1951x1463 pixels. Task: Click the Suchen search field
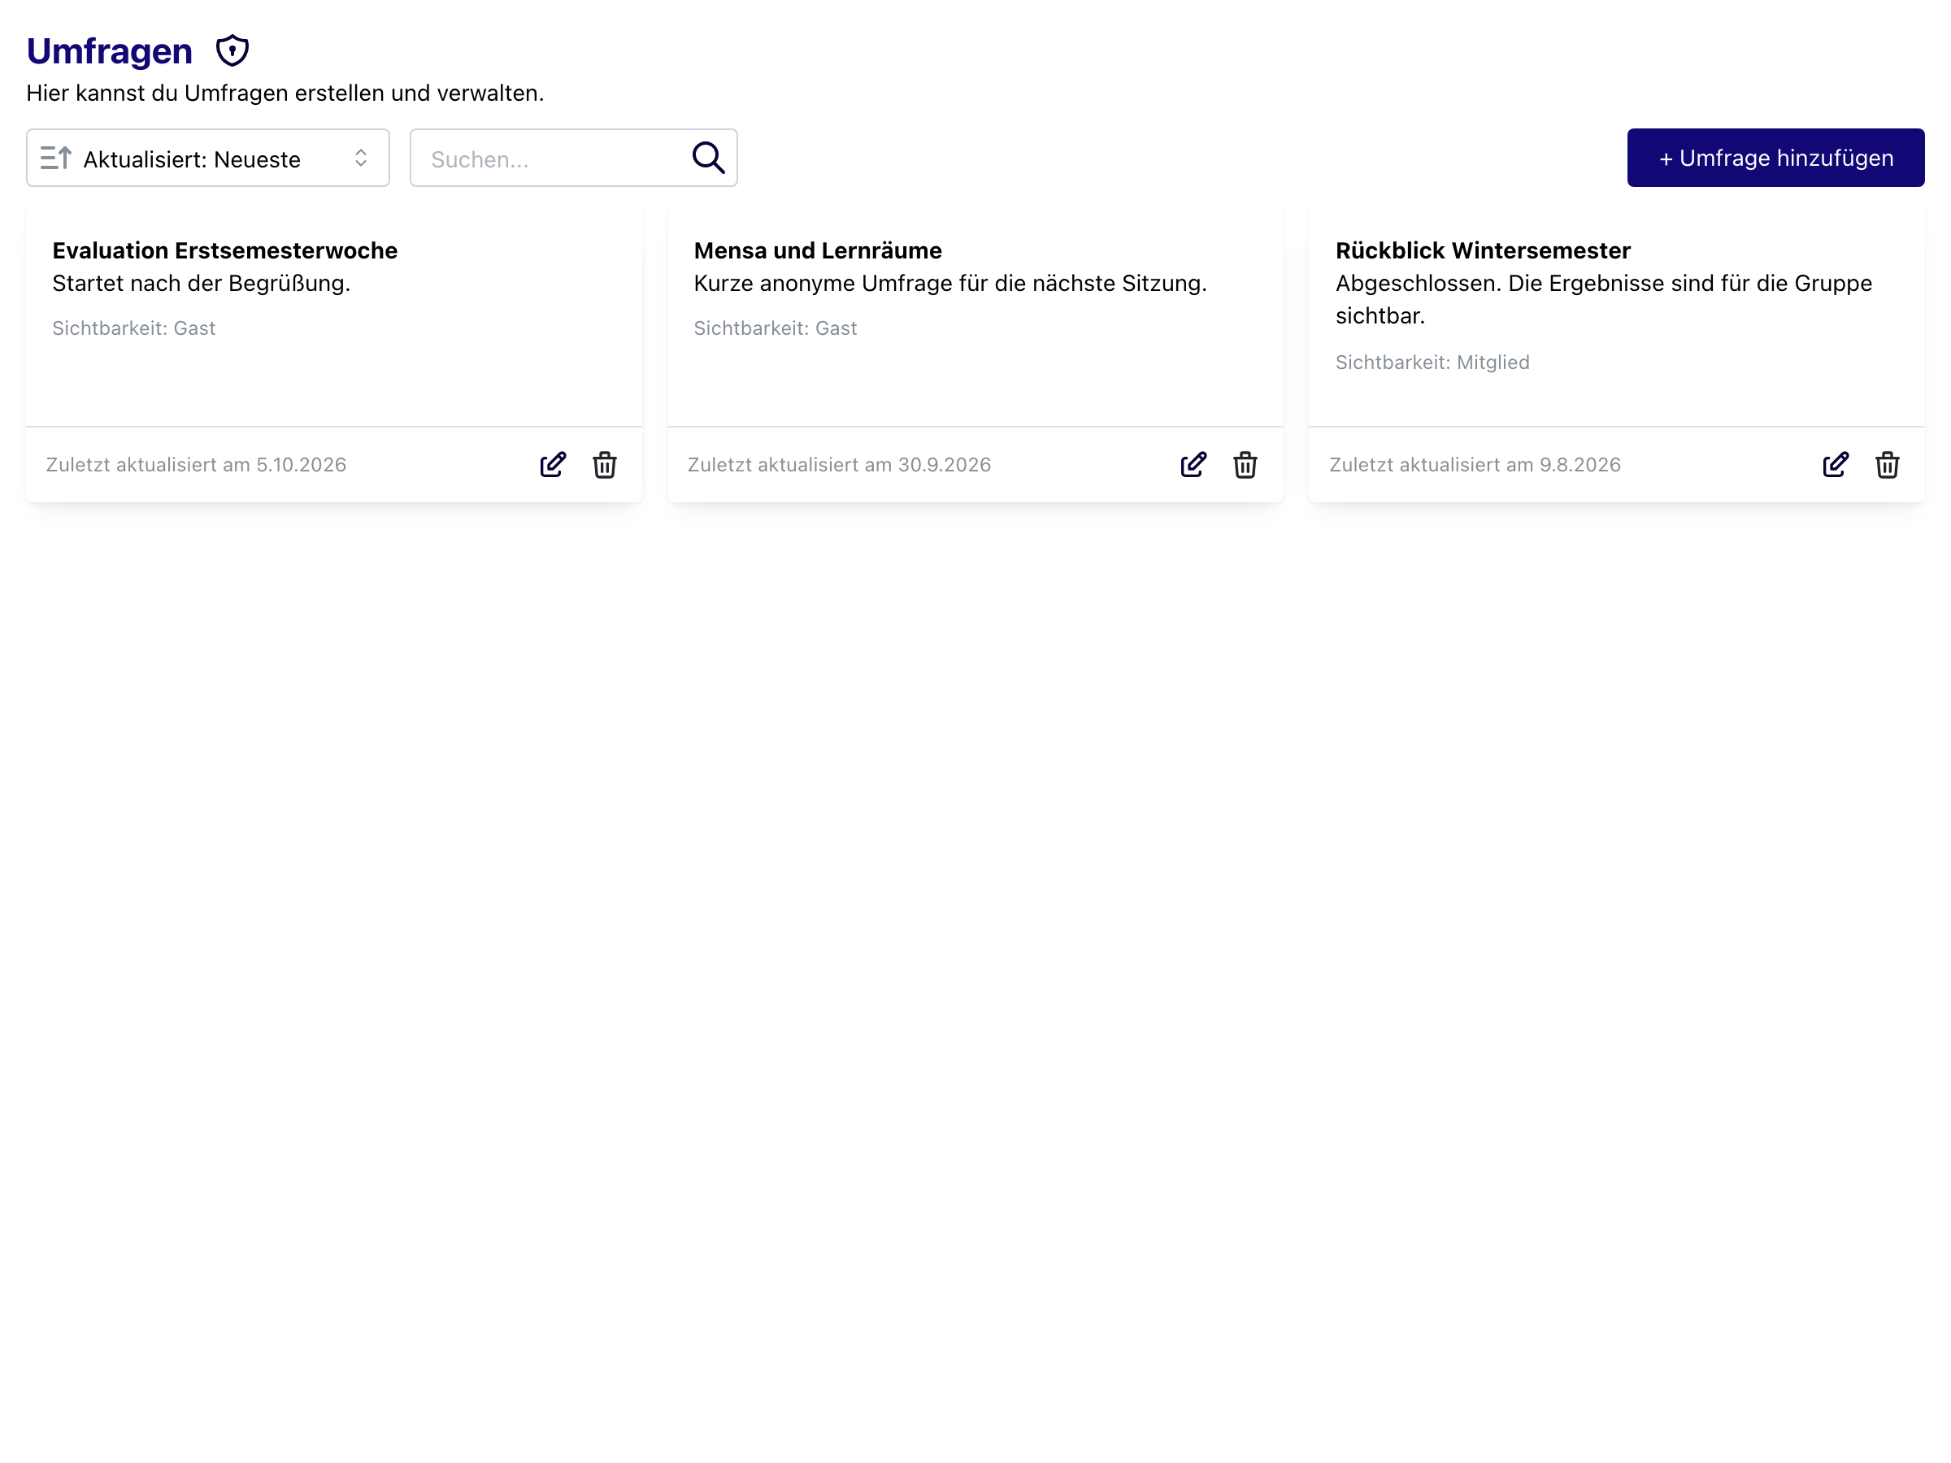573,158
